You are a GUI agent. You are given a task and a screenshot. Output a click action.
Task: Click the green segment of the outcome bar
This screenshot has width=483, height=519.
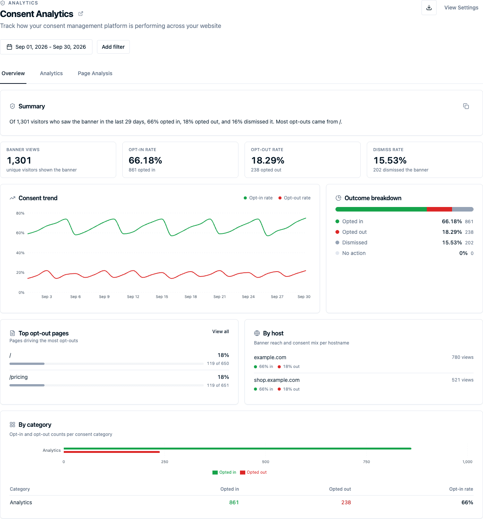coord(381,209)
